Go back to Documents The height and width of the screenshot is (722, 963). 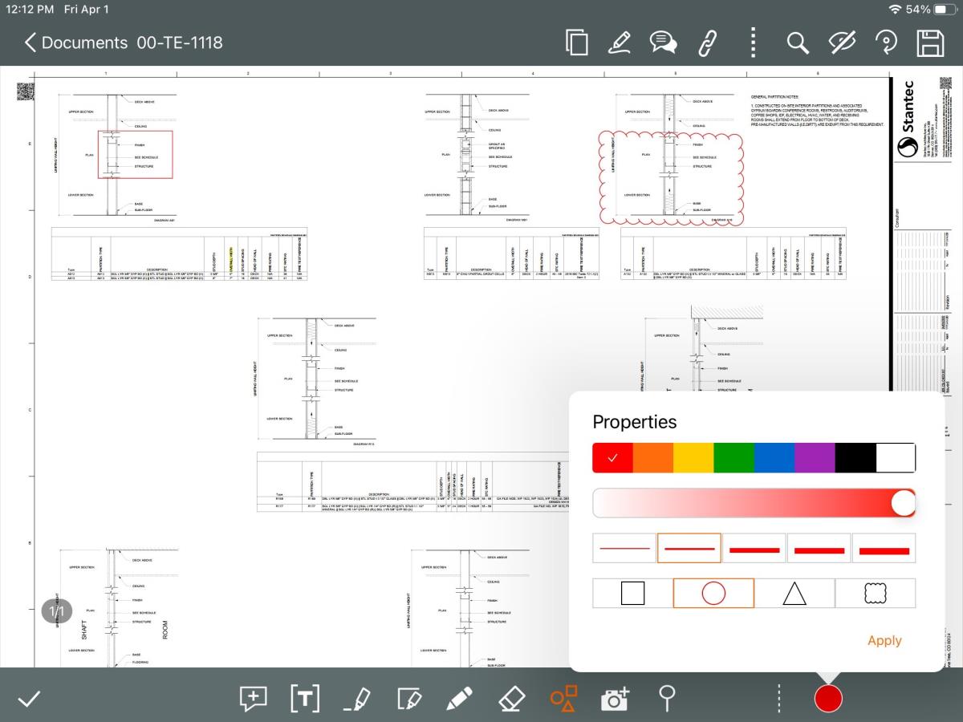[x=76, y=43]
